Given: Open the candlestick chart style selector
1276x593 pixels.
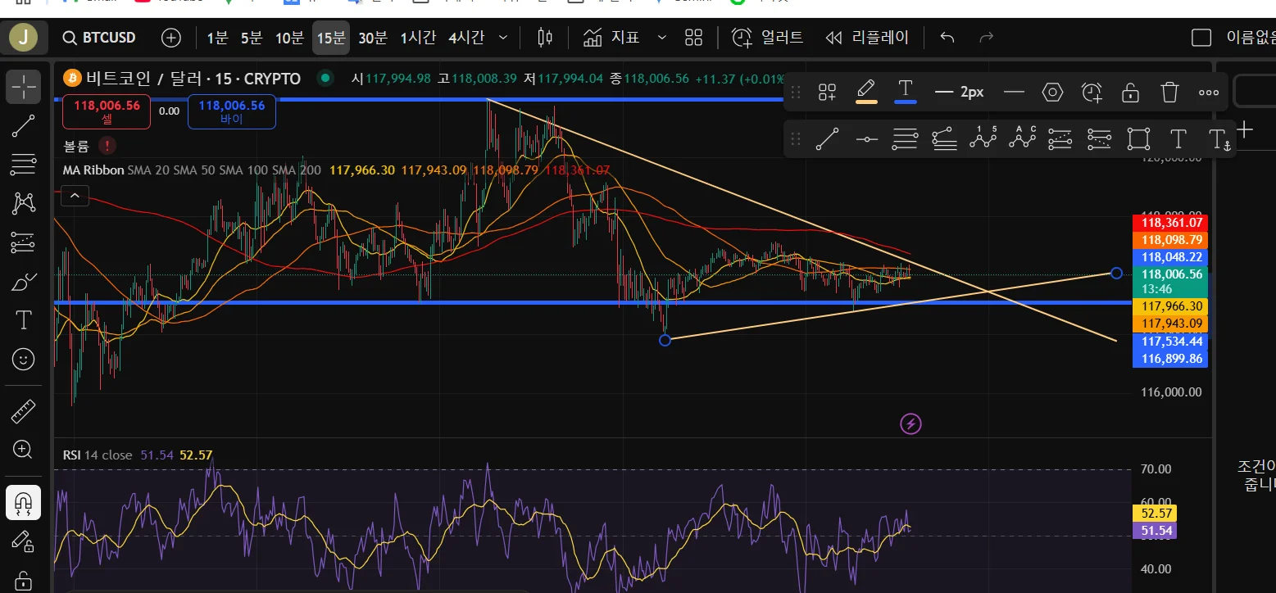Looking at the screenshot, I should [545, 38].
